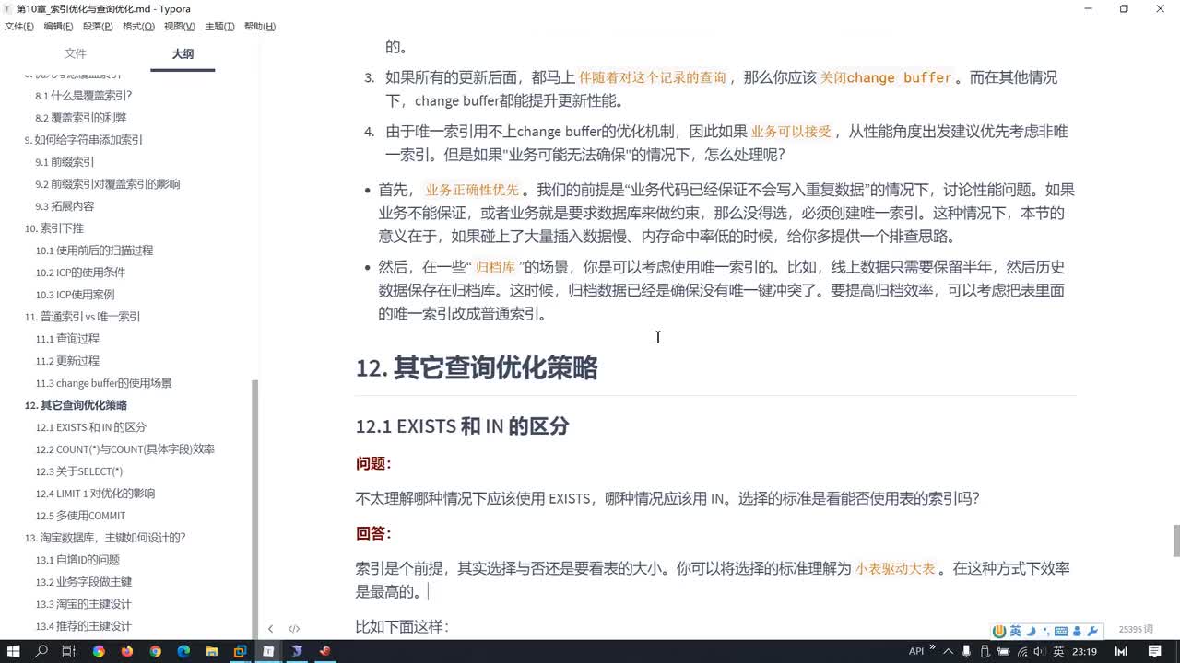The width and height of the screenshot is (1180, 663).
Task: Click the bold label 问题:
Action: [373, 464]
